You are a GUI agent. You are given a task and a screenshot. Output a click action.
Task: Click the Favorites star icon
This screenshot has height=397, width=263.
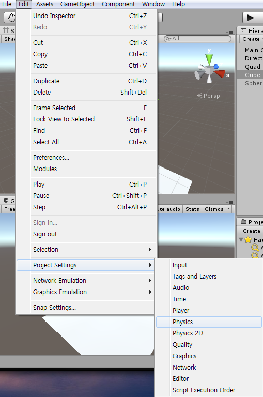[x=248, y=239]
